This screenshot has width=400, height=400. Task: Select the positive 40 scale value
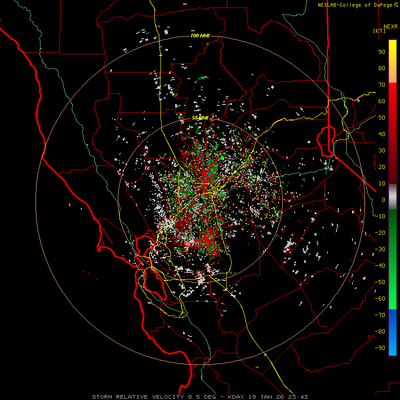tap(382, 134)
